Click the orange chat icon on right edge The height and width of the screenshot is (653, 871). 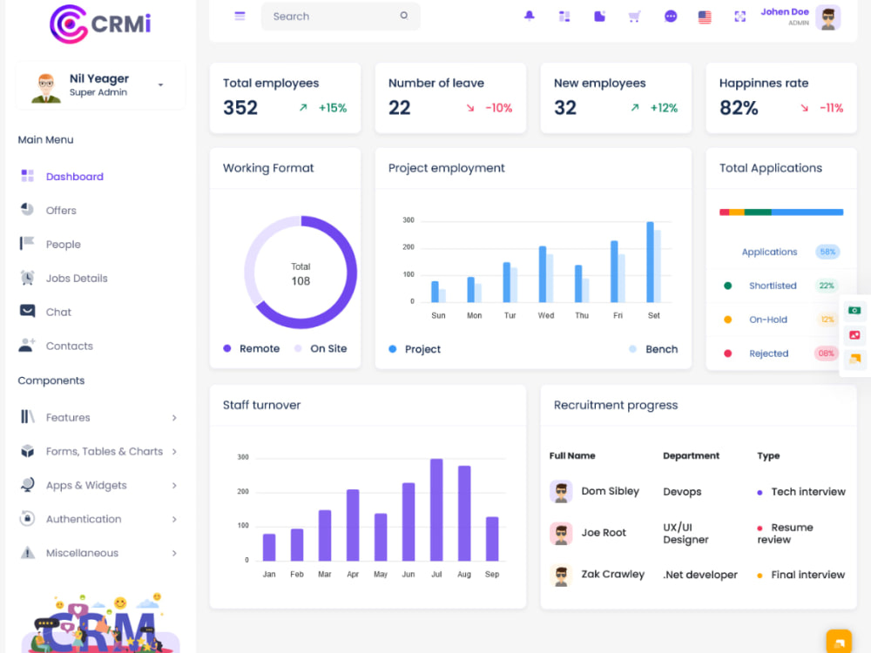[x=854, y=359]
